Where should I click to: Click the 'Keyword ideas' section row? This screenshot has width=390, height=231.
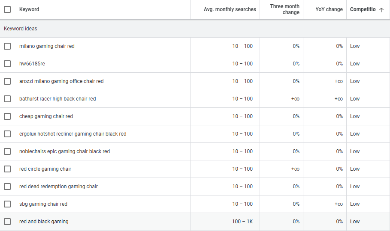click(21, 29)
